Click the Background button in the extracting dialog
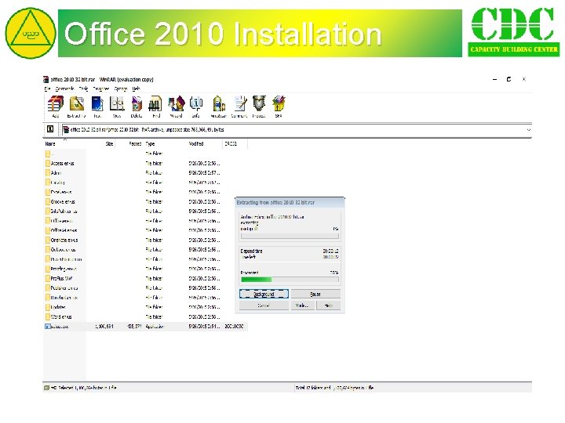The image size is (565, 423). click(x=264, y=294)
